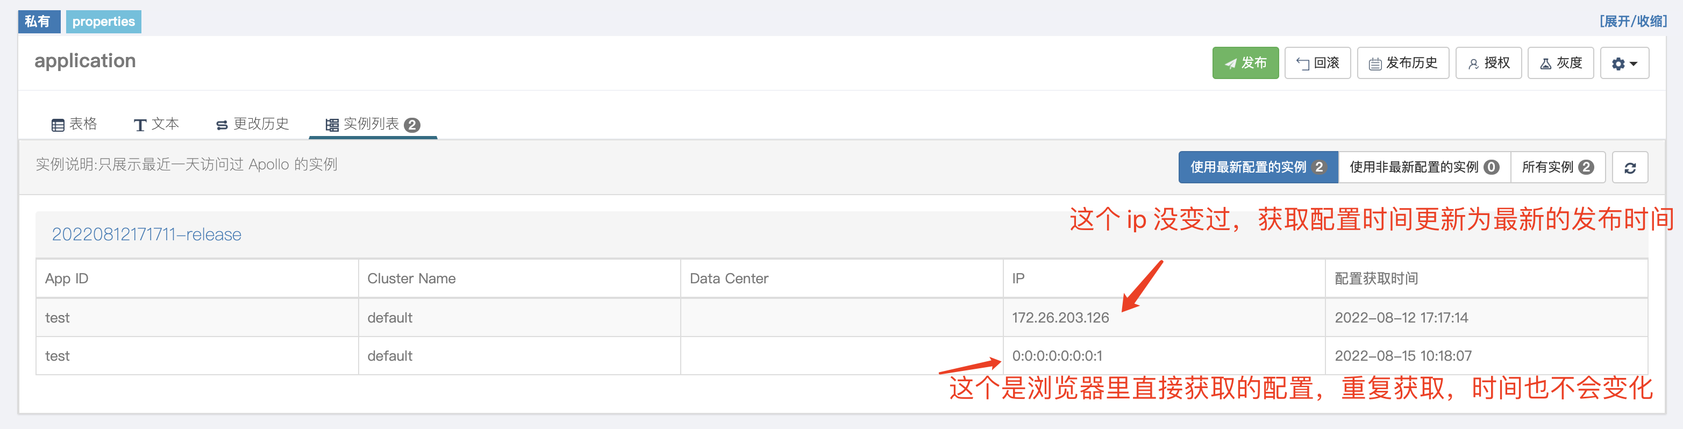This screenshot has height=429, width=1683.
Task: Click the 私有 badge
Action: coord(39,21)
